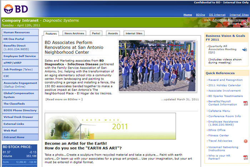Open Associate Involvement quick reference

tap(224, 90)
